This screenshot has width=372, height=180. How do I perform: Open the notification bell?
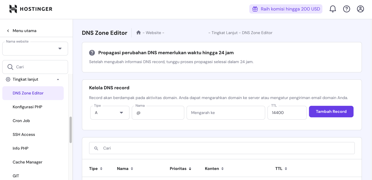coord(333,9)
